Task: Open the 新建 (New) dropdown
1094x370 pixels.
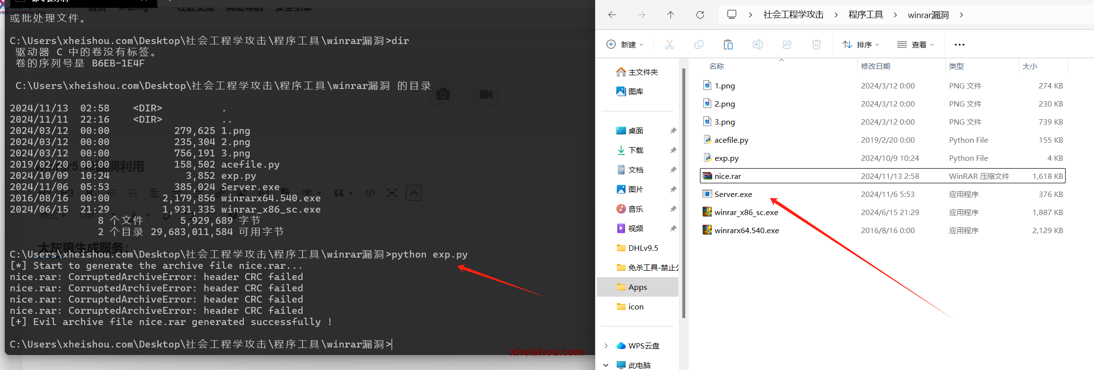Action: [x=625, y=44]
